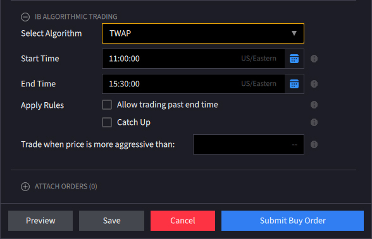Image resolution: width=372 pixels, height=239 pixels.
Task: Enable Allow trading past end time
Action: coord(107,105)
